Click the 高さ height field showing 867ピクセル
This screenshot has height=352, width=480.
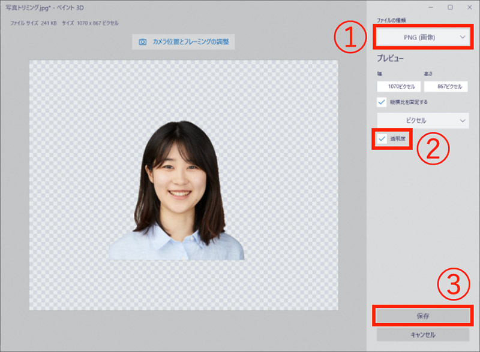coord(446,86)
